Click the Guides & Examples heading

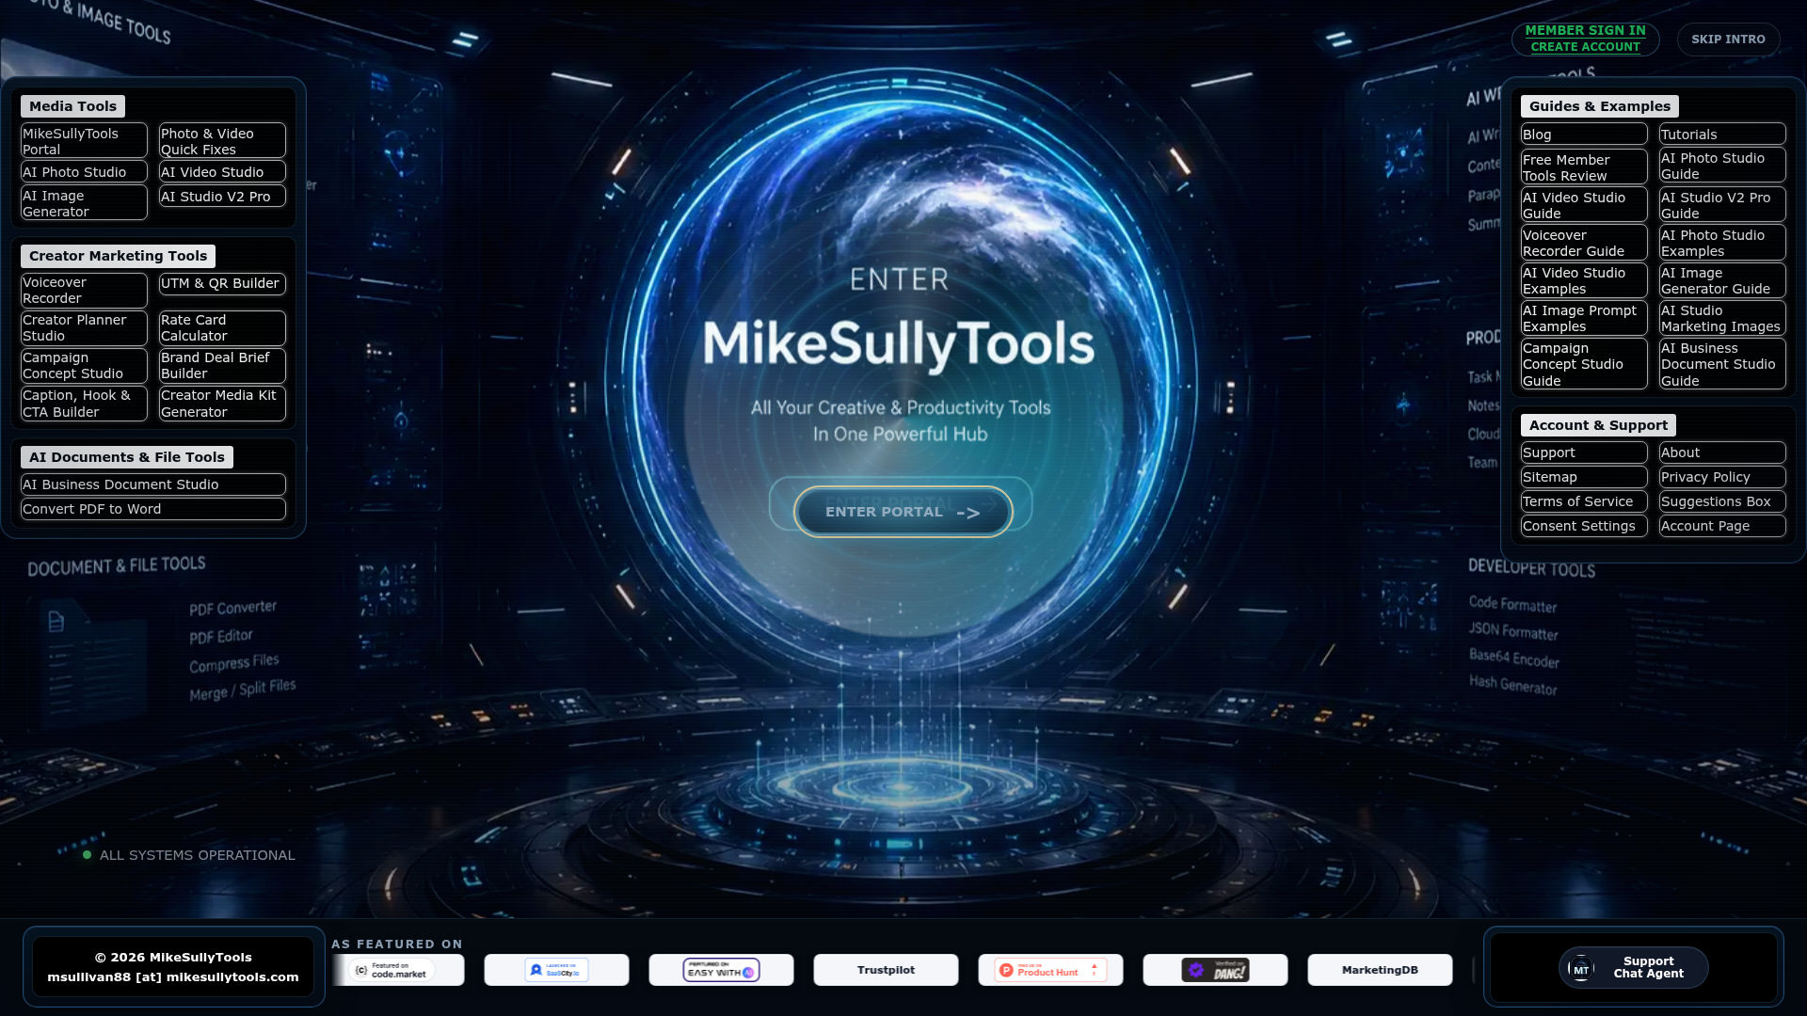click(1599, 106)
